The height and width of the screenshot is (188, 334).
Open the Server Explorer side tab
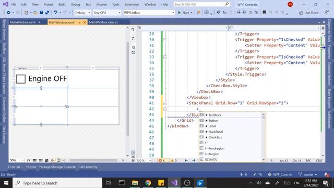[4, 29]
